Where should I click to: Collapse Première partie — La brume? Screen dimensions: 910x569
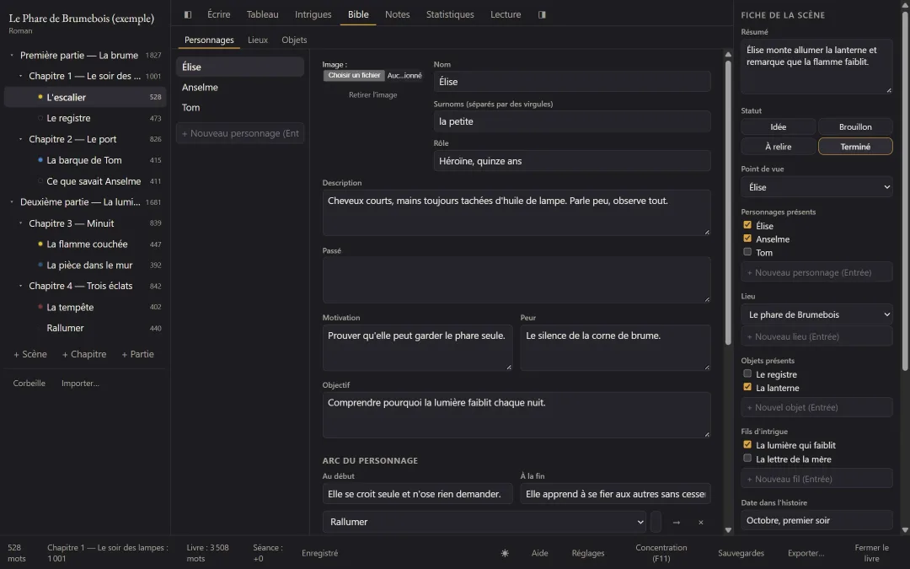pyautogui.click(x=12, y=55)
